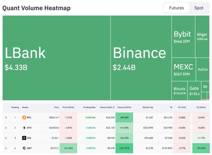Switch to the Spot tab
Screen dimensions: 212x155
[199, 8]
